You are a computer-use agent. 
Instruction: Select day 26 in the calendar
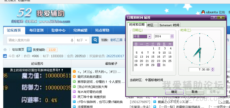136,65
